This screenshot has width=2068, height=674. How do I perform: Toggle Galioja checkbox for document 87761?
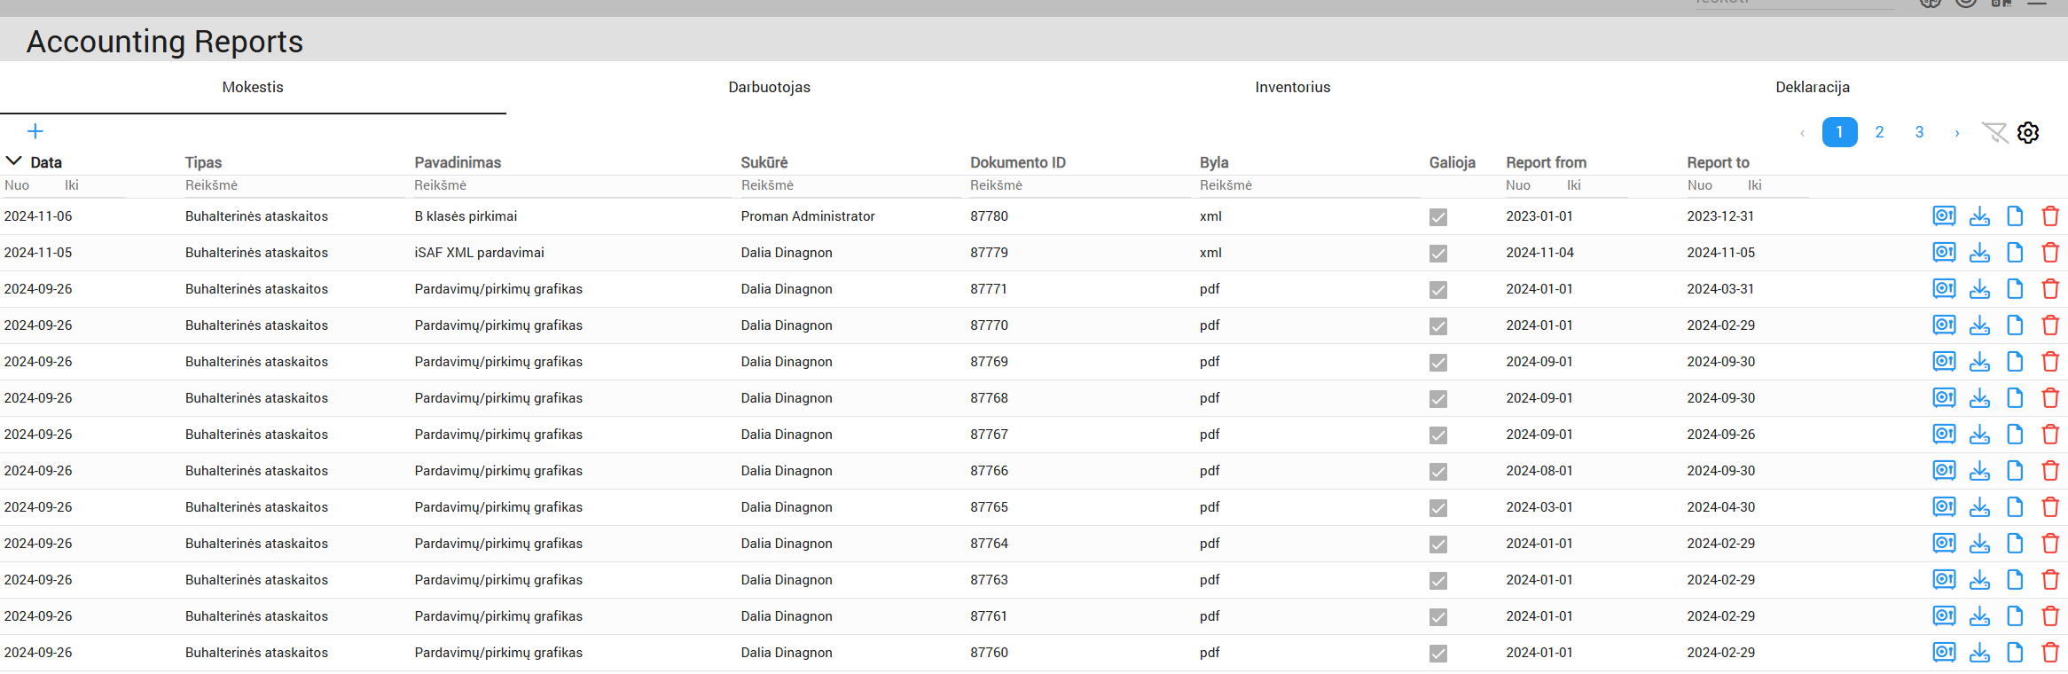[1438, 617]
